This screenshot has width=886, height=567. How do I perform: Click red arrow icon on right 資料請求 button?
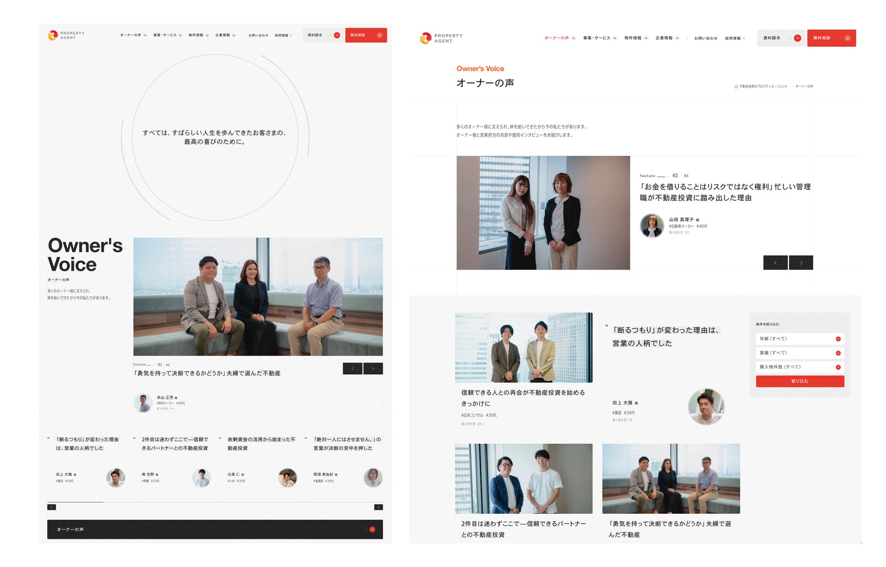click(797, 38)
